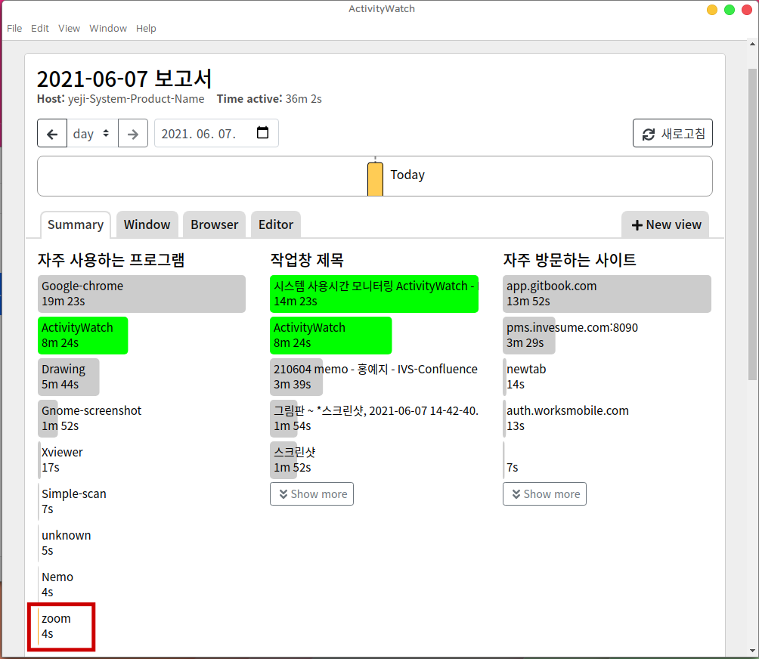Switch to the Browser tab
759x659 pixels.
[214, 224]
